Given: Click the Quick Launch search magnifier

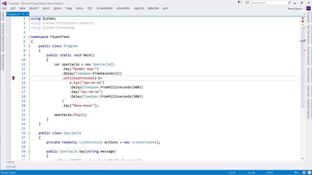Looking at the screenshot, I should pyautogui.click(x=289, y=2).
